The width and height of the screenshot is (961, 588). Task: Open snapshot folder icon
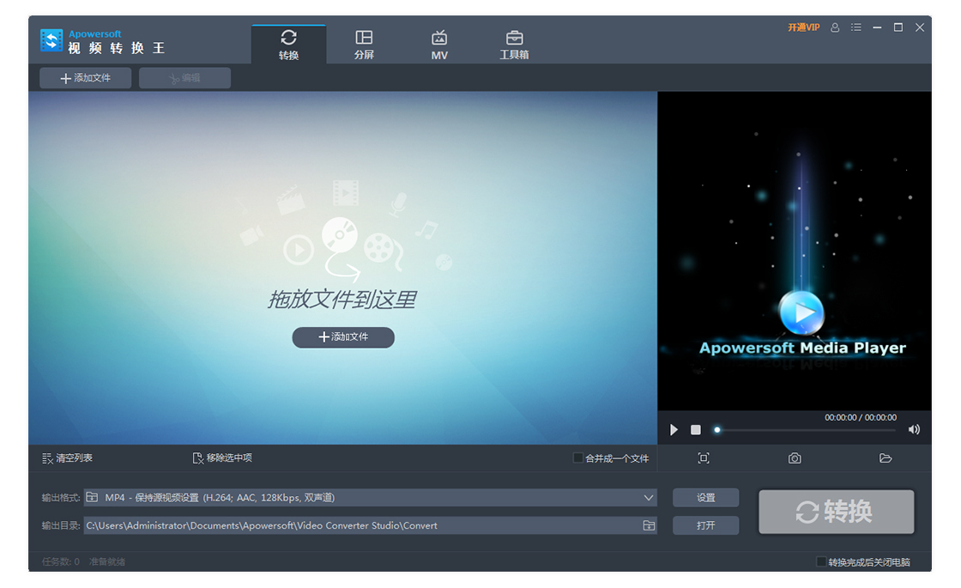click(x=885, y=458)
